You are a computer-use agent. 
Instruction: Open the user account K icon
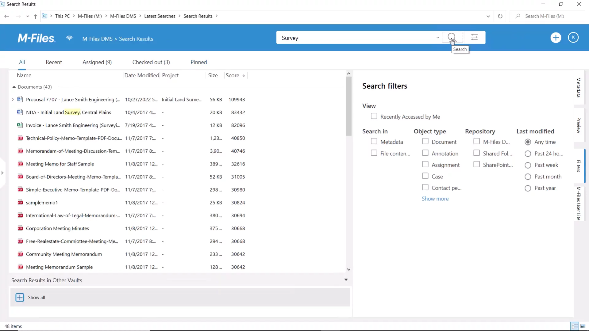tap(573, 37)
